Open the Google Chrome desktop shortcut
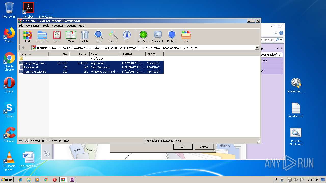This screenshot has width=326, height=183. (9, 62)
